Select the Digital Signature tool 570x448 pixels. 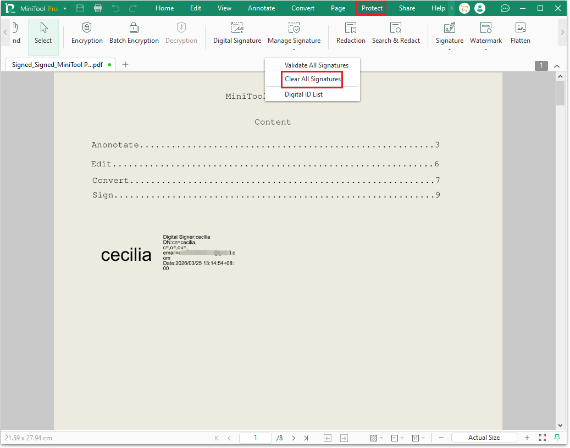click(x=237, y=33)
